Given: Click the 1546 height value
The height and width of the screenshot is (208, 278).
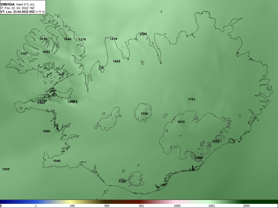Looking at the screenshot, I should coord(57,161).
